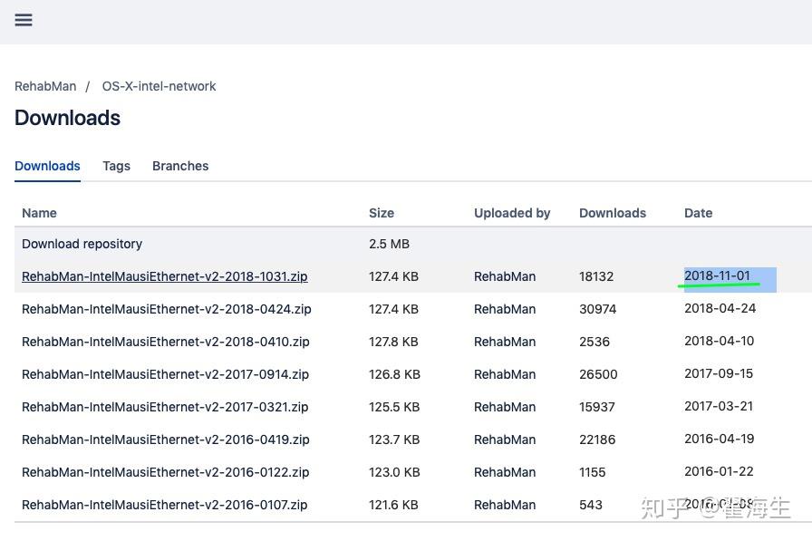This screenshot has width=812, height=541.
Task: Download RehabMan-IntelMausiEthernet-v2-2017-0321.zip
Action: tap(165, 407)
